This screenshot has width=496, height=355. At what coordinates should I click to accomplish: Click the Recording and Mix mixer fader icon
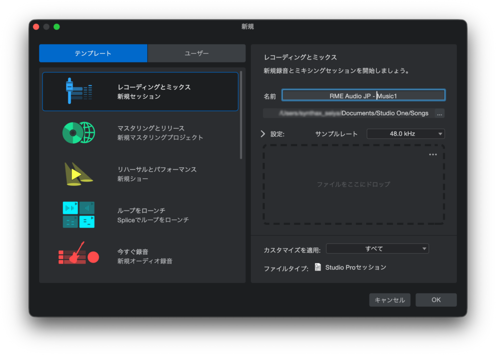coord(78,91)
